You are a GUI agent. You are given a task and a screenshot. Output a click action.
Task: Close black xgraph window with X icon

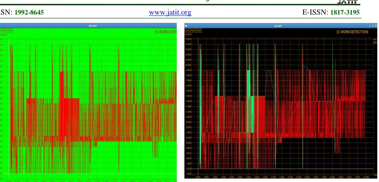tap(376, 26)
